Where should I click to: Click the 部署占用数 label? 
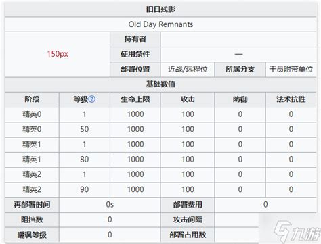point(188,235)
